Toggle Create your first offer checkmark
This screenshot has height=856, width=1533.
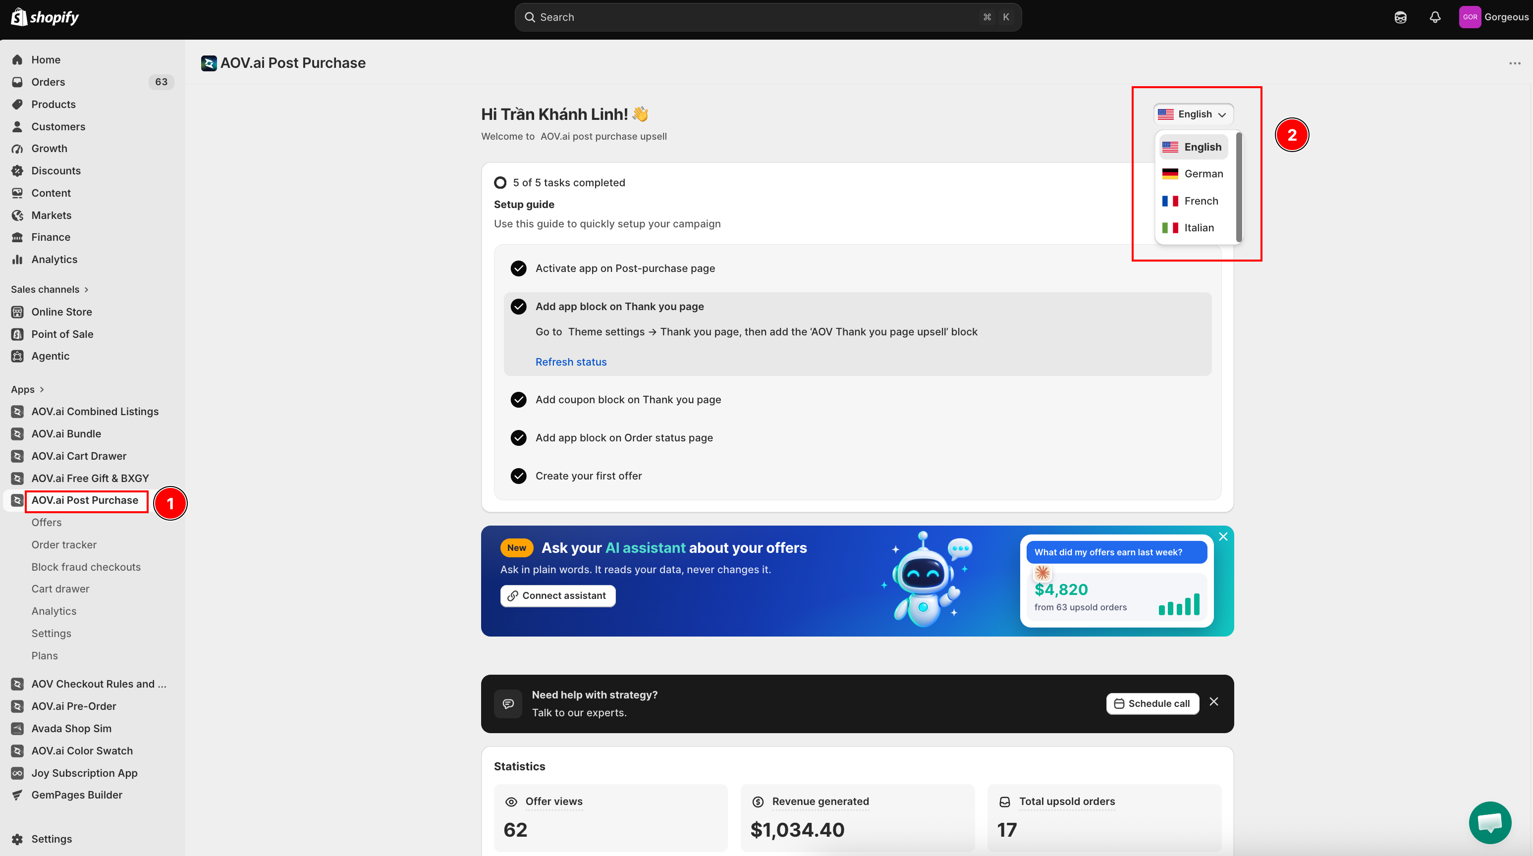(x=518, y=476)
